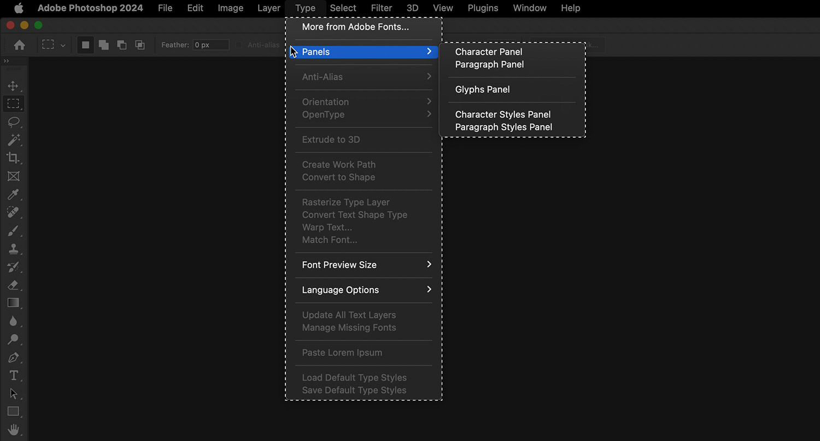This screenshot has width=820, height=441.
Task: Select the Frame tool
Action: (13, 176)
